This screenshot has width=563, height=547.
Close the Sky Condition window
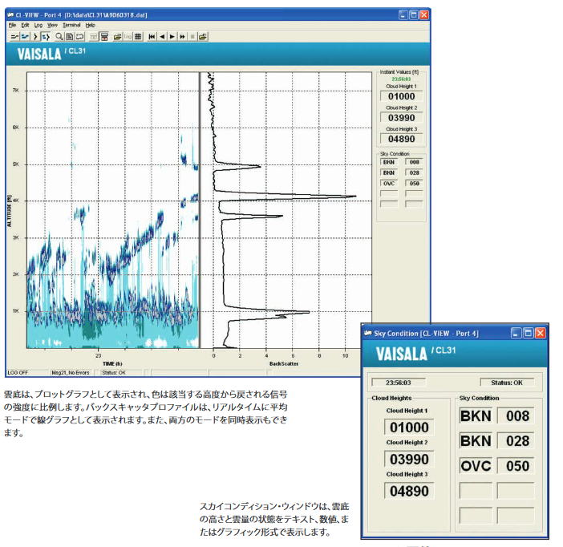coord(541,333)
